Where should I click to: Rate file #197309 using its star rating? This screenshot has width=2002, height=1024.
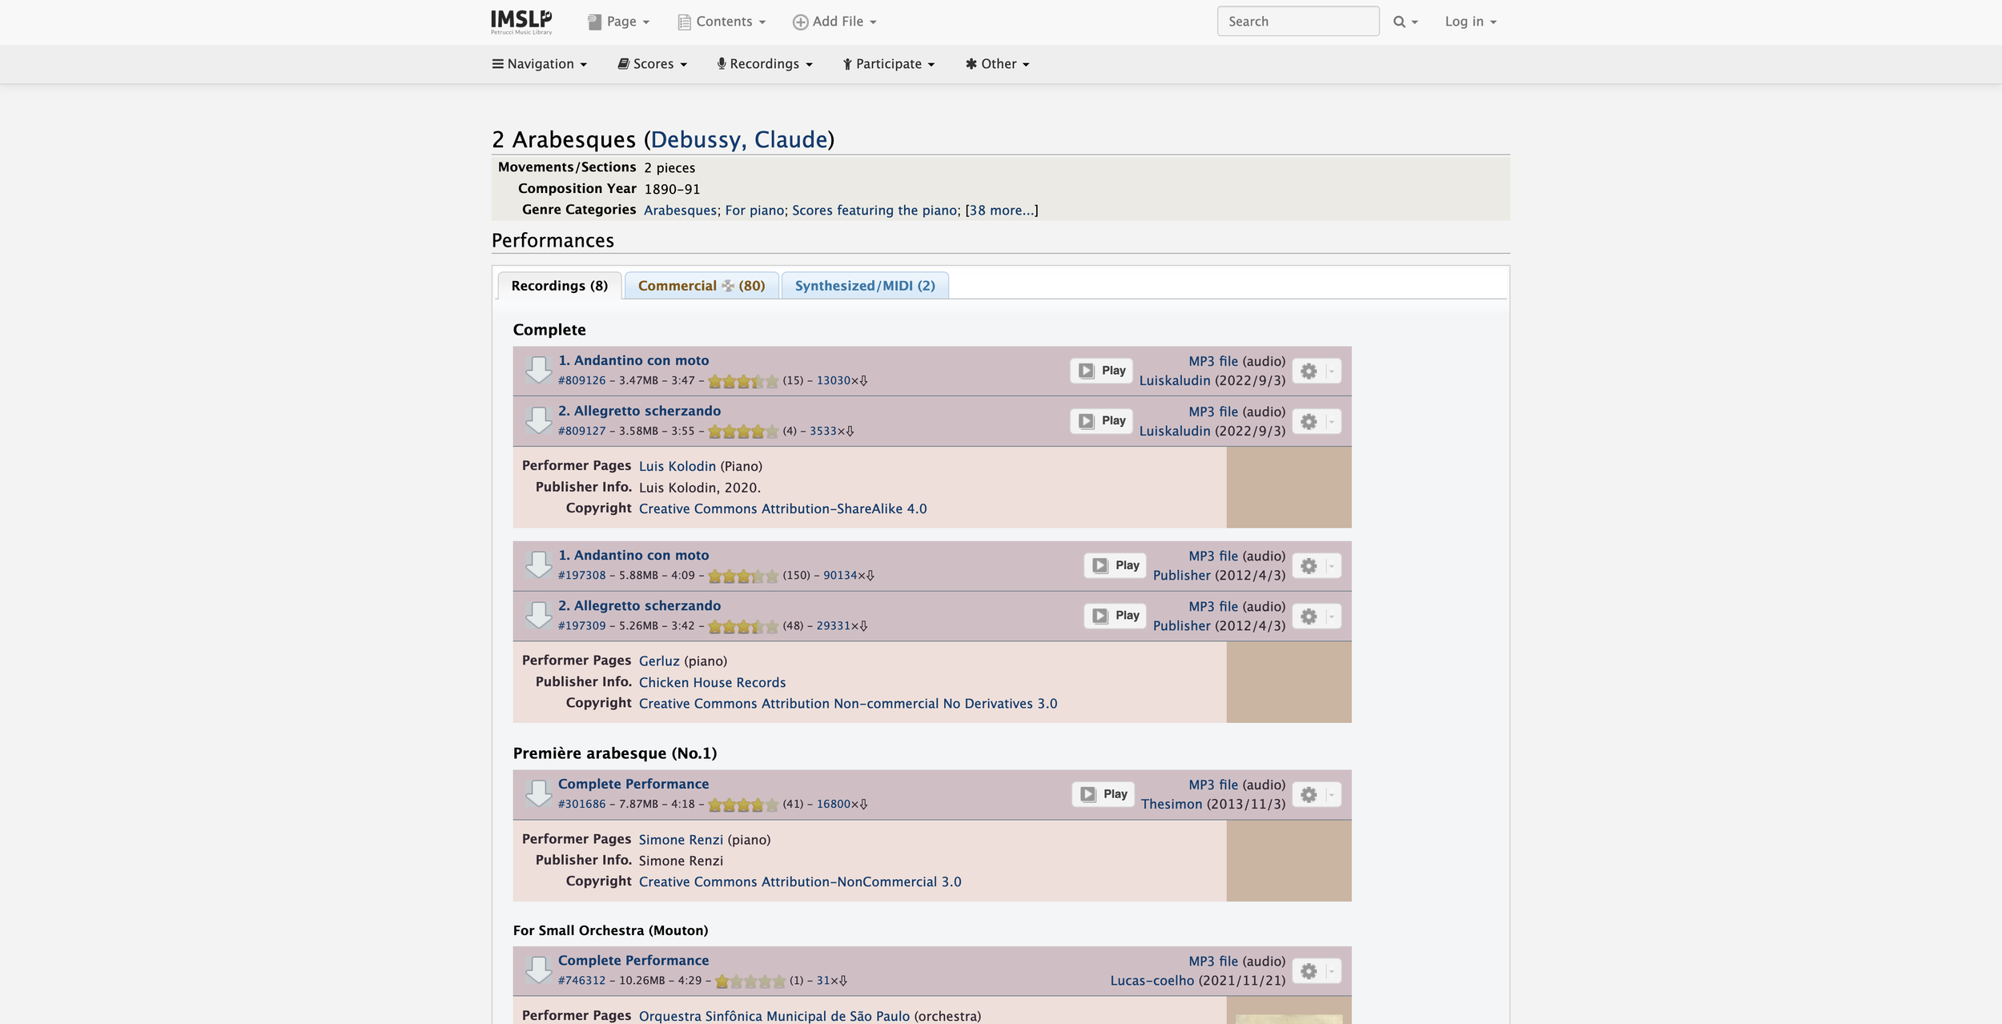(743, 626)
